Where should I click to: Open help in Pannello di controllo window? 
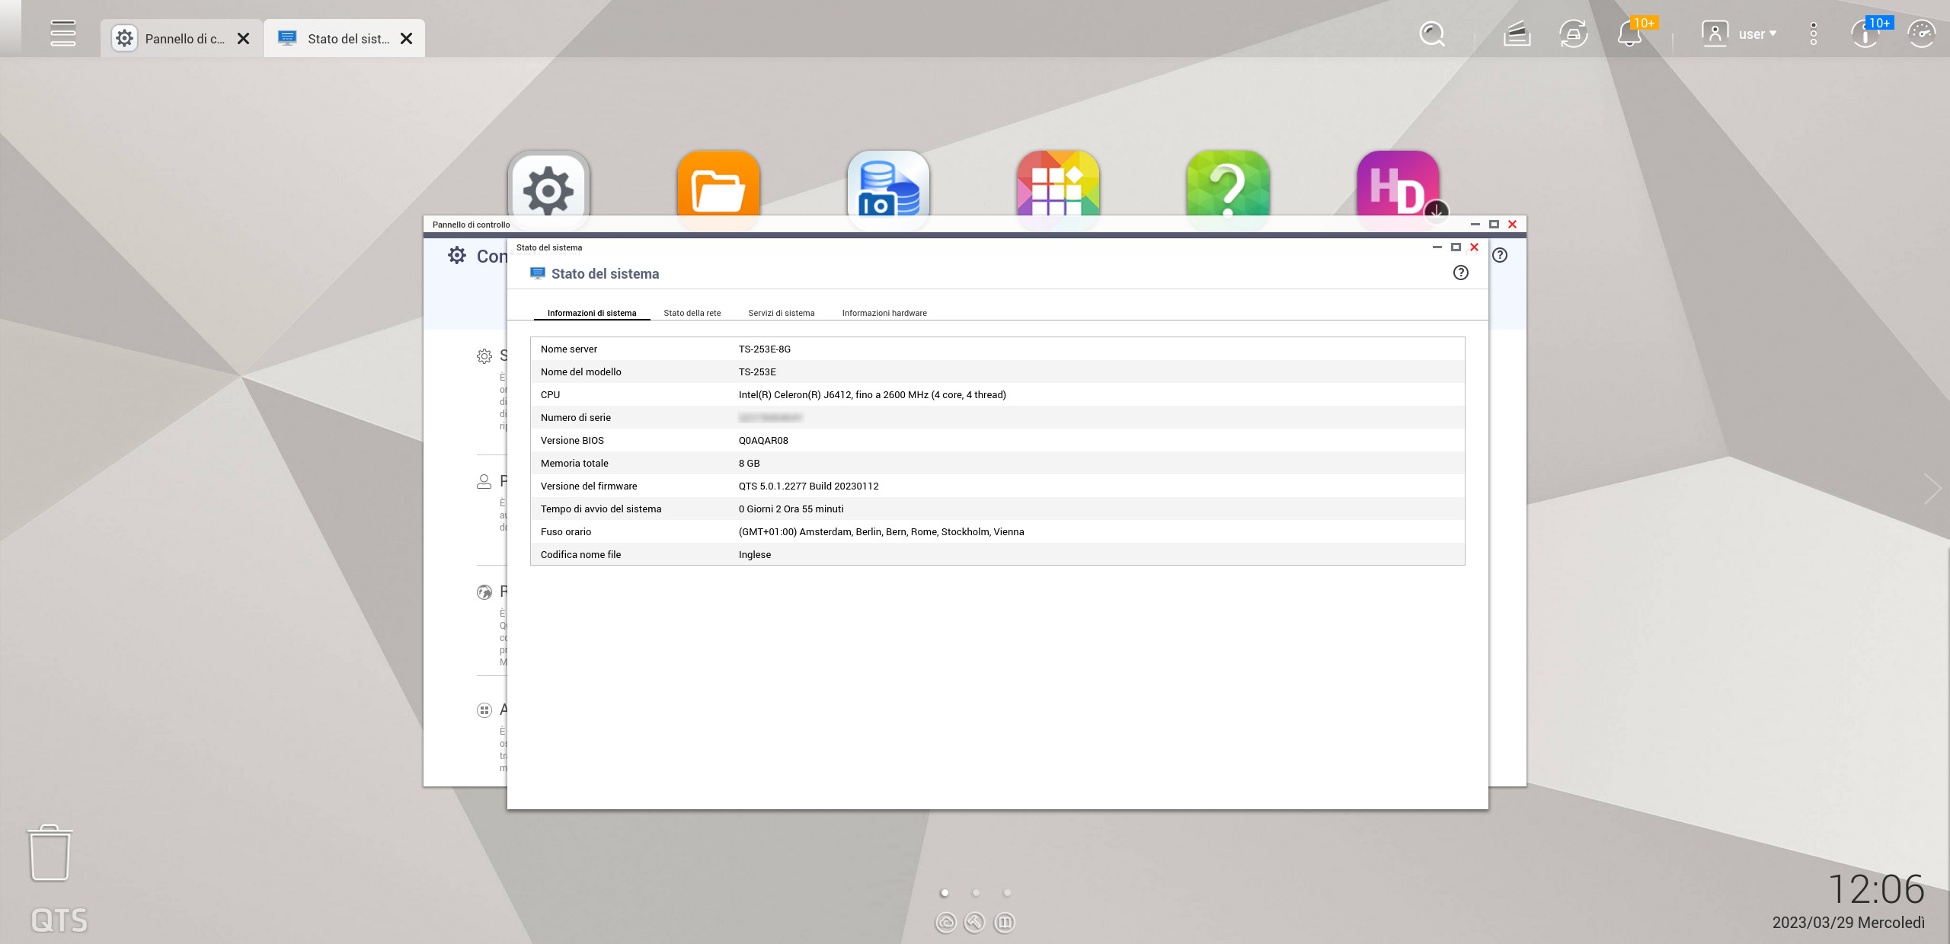(x=1500, y=255)
